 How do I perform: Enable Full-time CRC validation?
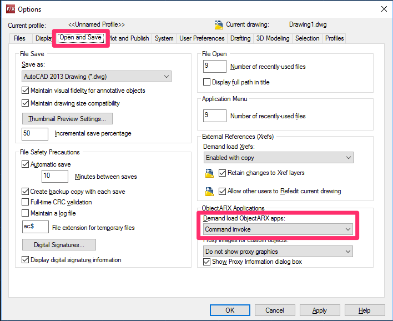[25, 202]
